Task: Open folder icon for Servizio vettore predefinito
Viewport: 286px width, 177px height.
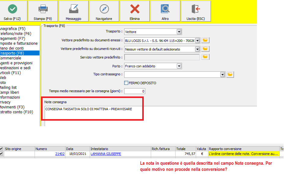Action: pyautogui.click(x=205, y=57)
